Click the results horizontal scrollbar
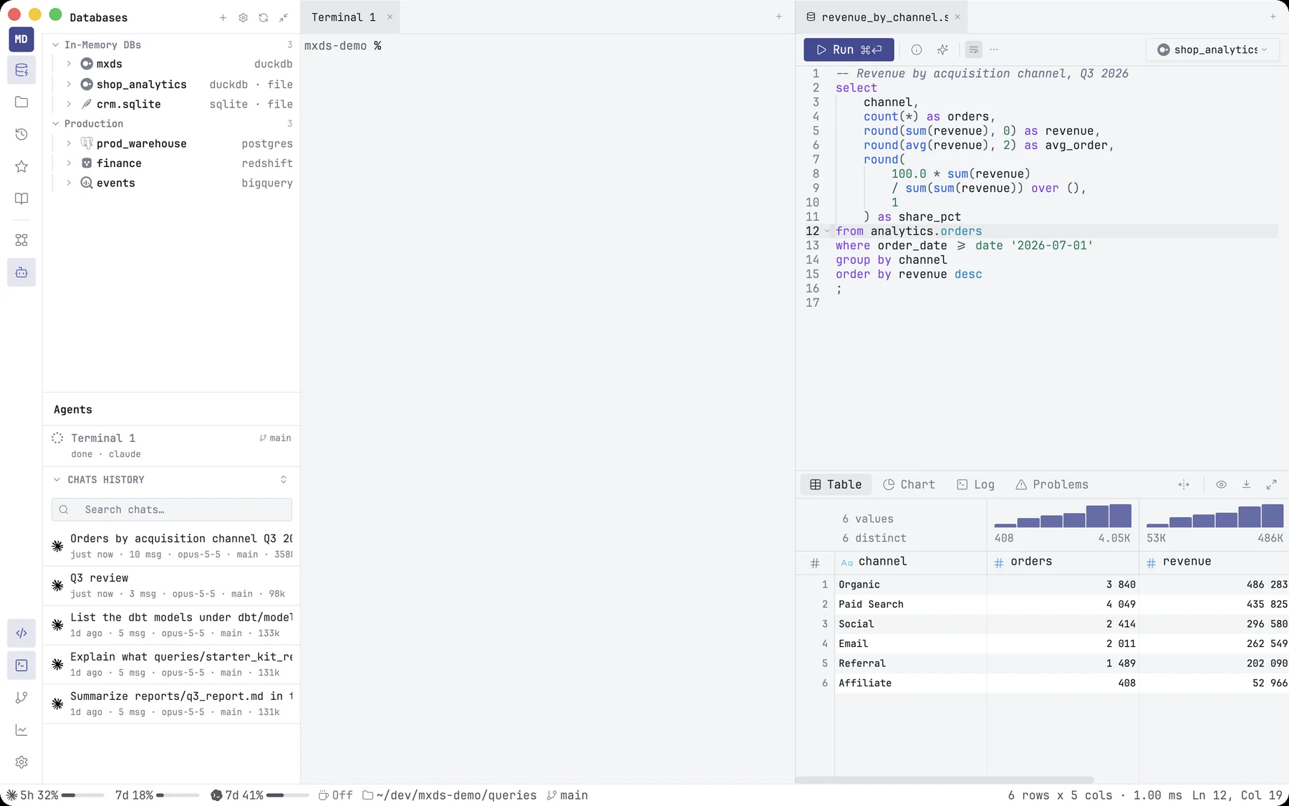Viewport: 1289px width, 806px height. pyautogui.click(x=945, y=779)
